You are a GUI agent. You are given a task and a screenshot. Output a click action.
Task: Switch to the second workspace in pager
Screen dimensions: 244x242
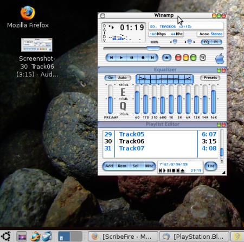point(76,236)
